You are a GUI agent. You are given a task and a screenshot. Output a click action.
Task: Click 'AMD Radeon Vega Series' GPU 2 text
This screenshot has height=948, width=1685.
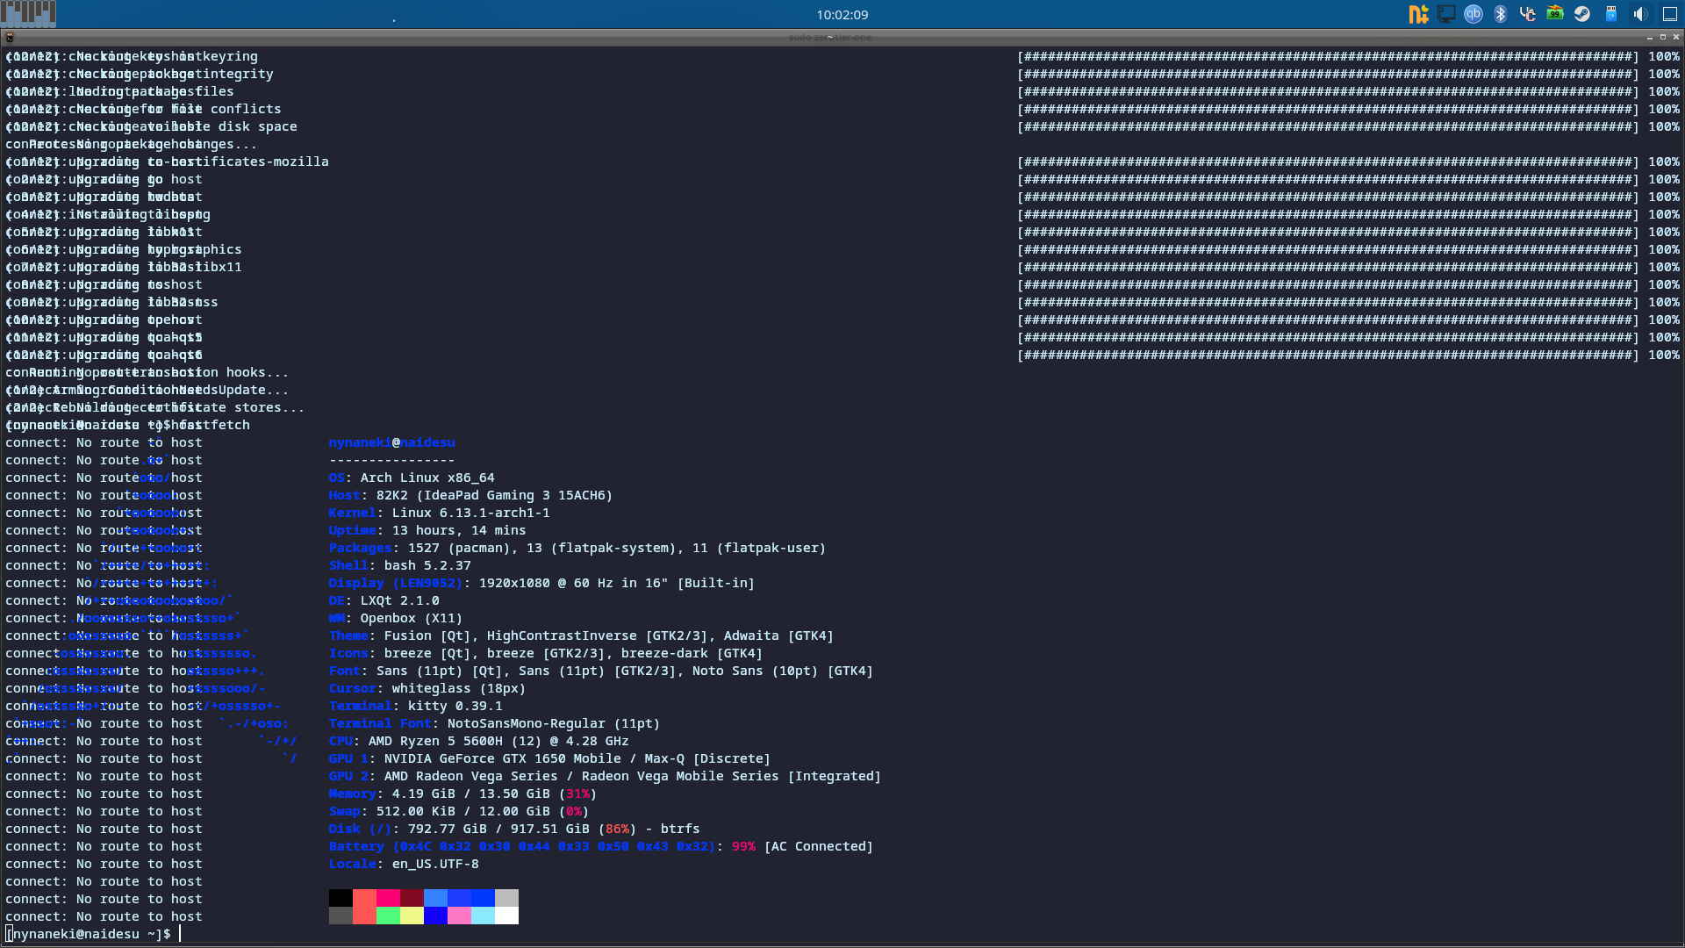pos(470,776)
